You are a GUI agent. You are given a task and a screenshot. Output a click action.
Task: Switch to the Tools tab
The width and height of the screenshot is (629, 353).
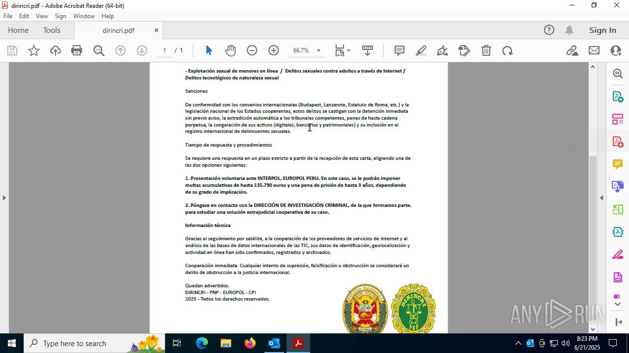52,30
